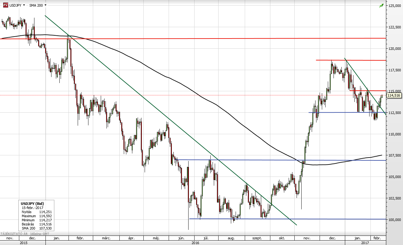
Task: Select the current price label 114,516
Action: tap(394, 95)
